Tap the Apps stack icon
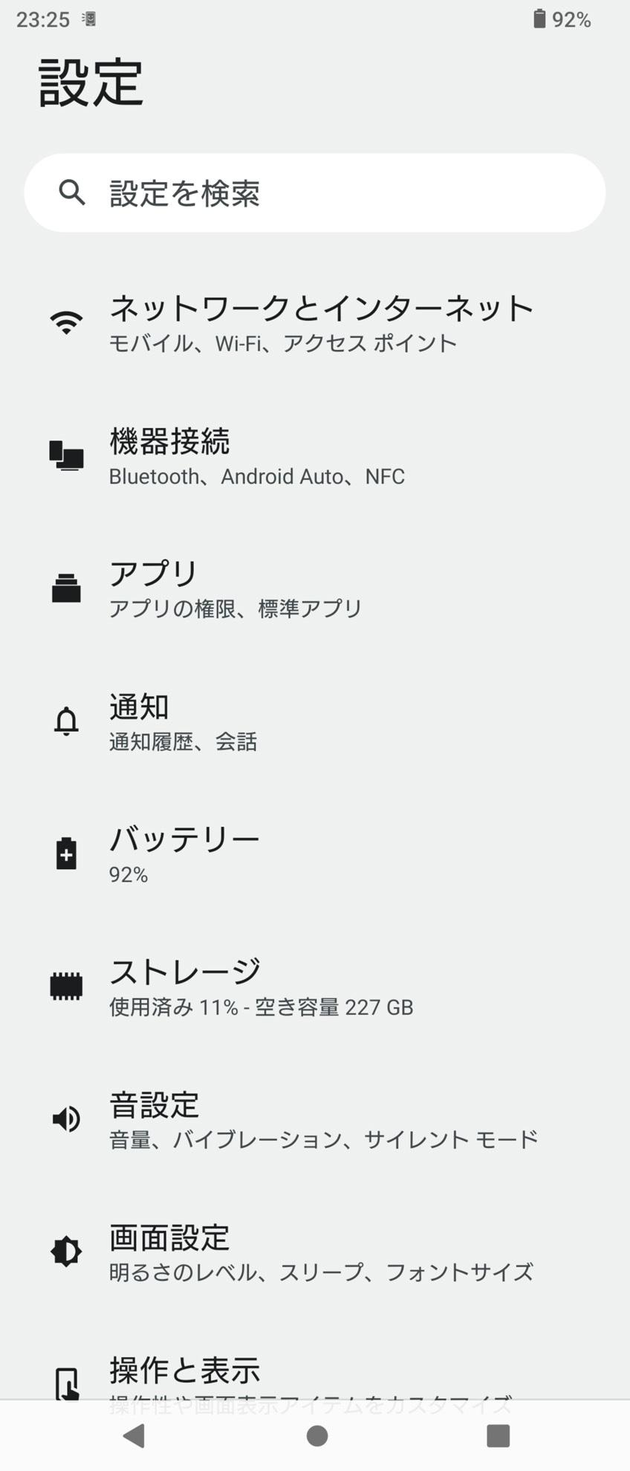 coord(66,588)
